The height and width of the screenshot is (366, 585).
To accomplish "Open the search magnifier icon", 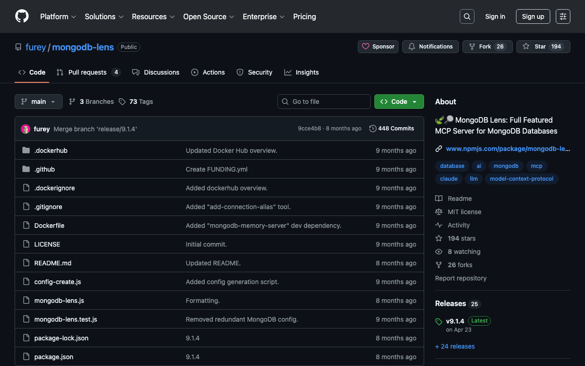I will tap(467, 16).
